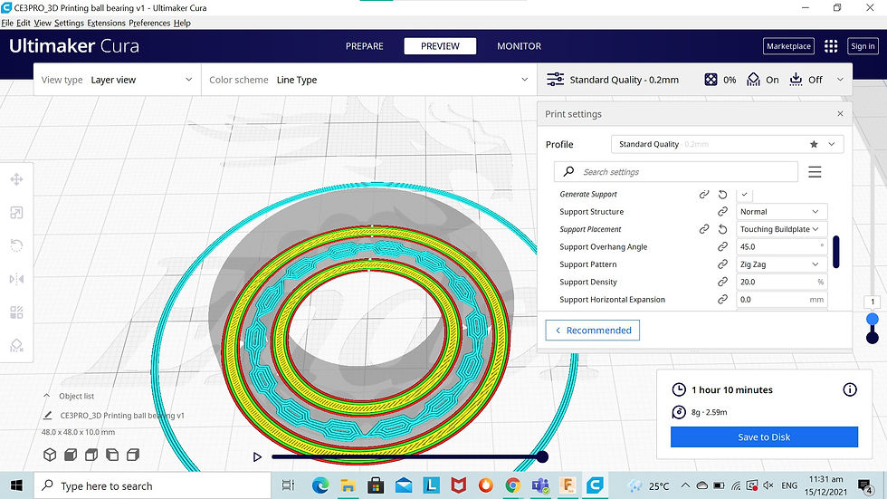The image size is (887, 499).
Task: Click link icon for Support Density
Action: 722,282
